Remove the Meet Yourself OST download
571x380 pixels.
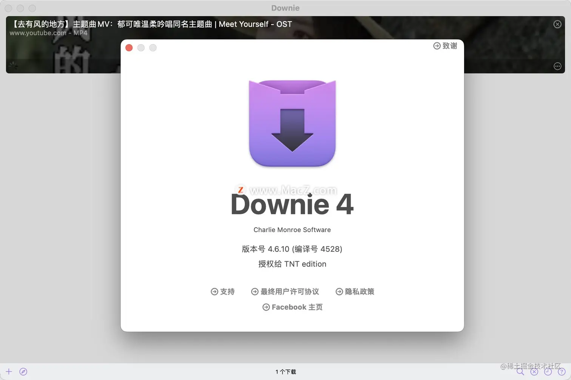pyautogui.click(x=557, y=24)
